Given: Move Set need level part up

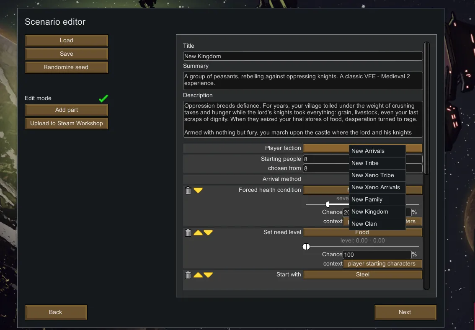Looking at the screenshot, I should tap(198, 232).
